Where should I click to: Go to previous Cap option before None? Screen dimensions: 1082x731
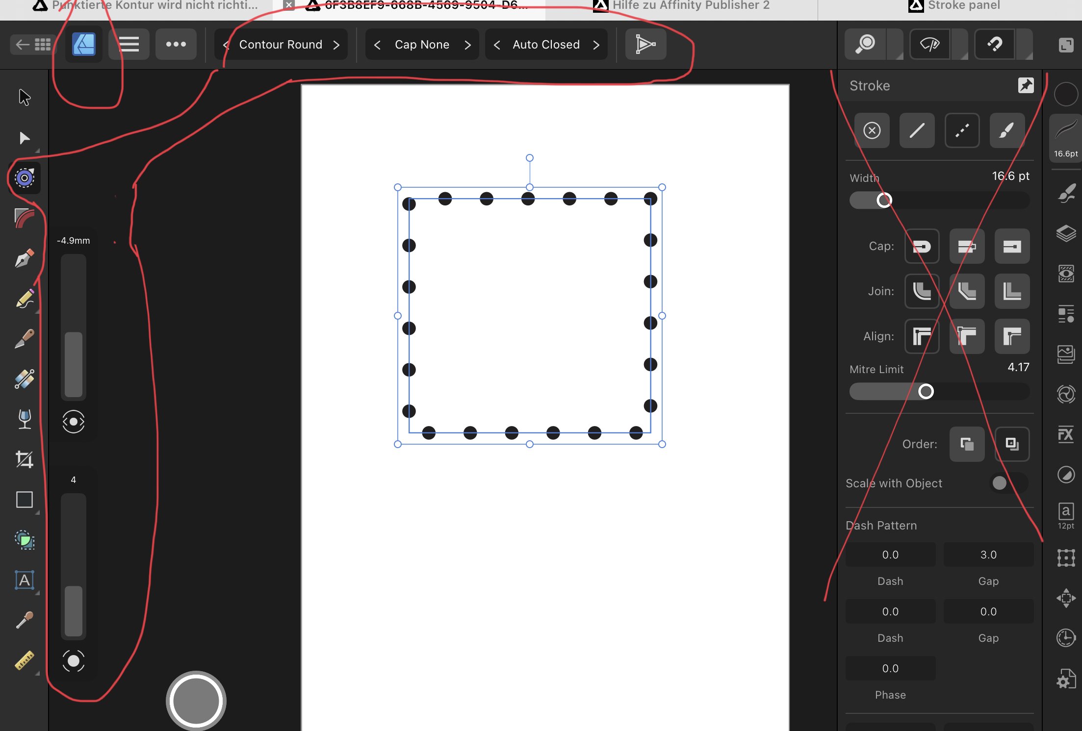click(377, 45)
